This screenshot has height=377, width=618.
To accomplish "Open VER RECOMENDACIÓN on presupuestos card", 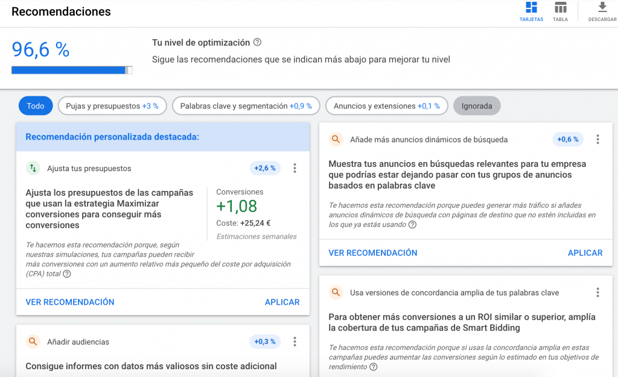I will pos(69,302).
